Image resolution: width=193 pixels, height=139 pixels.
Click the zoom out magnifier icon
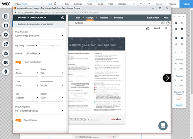click(x=134, y=4)
